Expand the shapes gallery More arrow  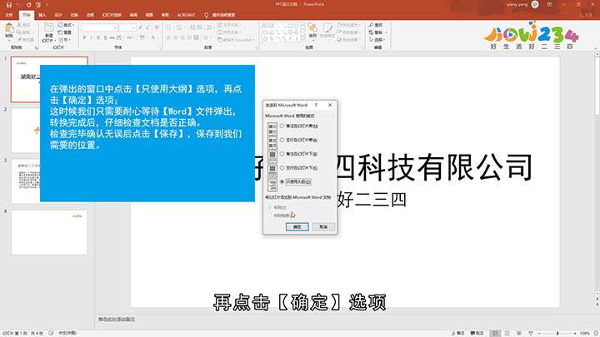303,38
